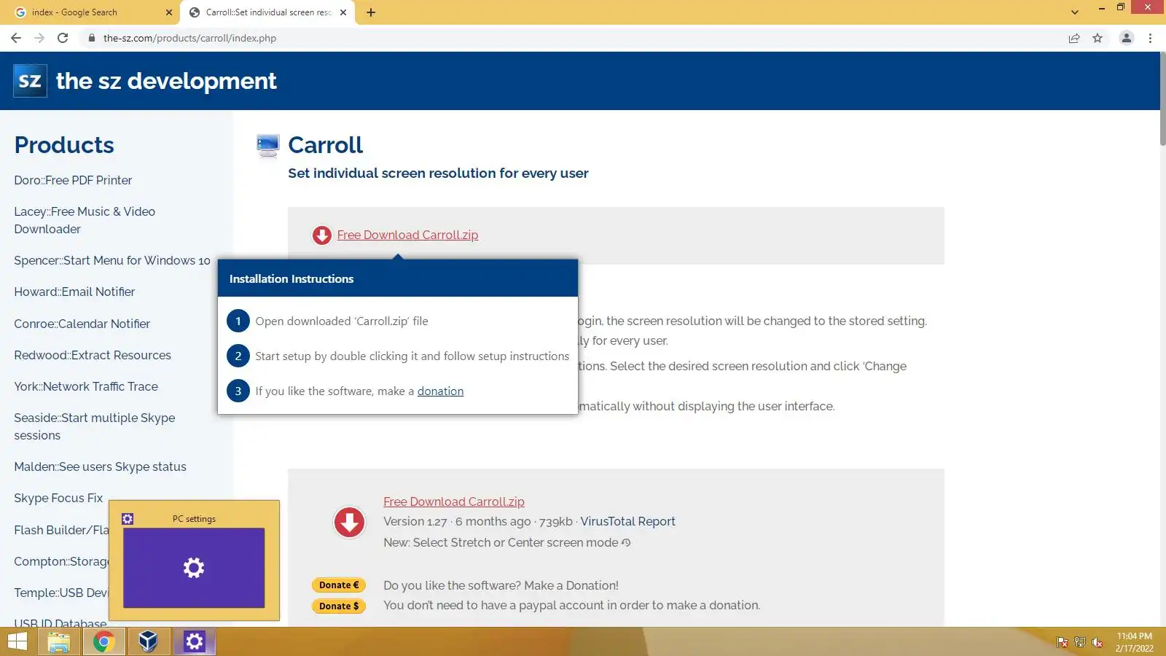Click 'Version 1.27' text

coord(415,522)
